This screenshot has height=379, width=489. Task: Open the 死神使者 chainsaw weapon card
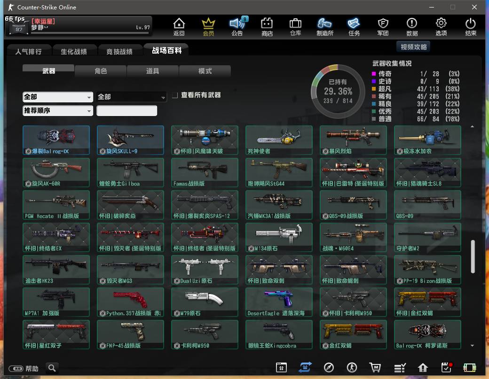(x=279, y=140)
